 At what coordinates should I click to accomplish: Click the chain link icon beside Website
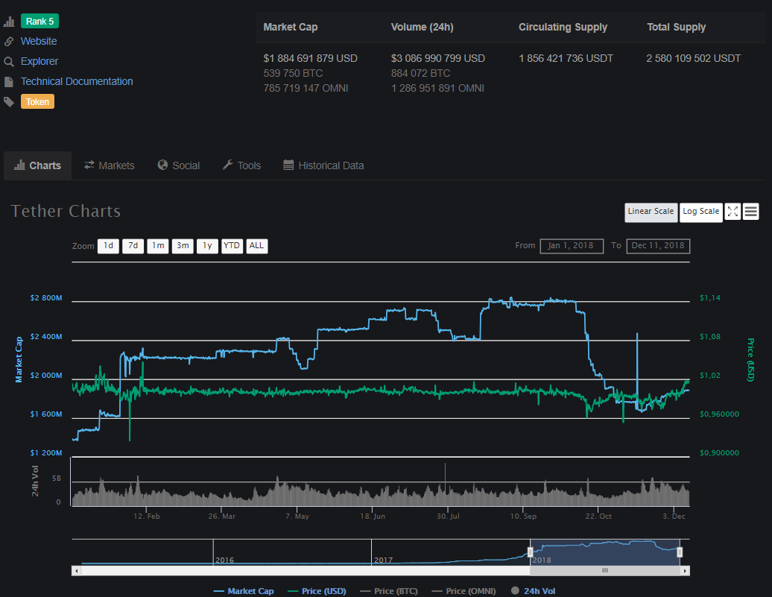point(9,42)
